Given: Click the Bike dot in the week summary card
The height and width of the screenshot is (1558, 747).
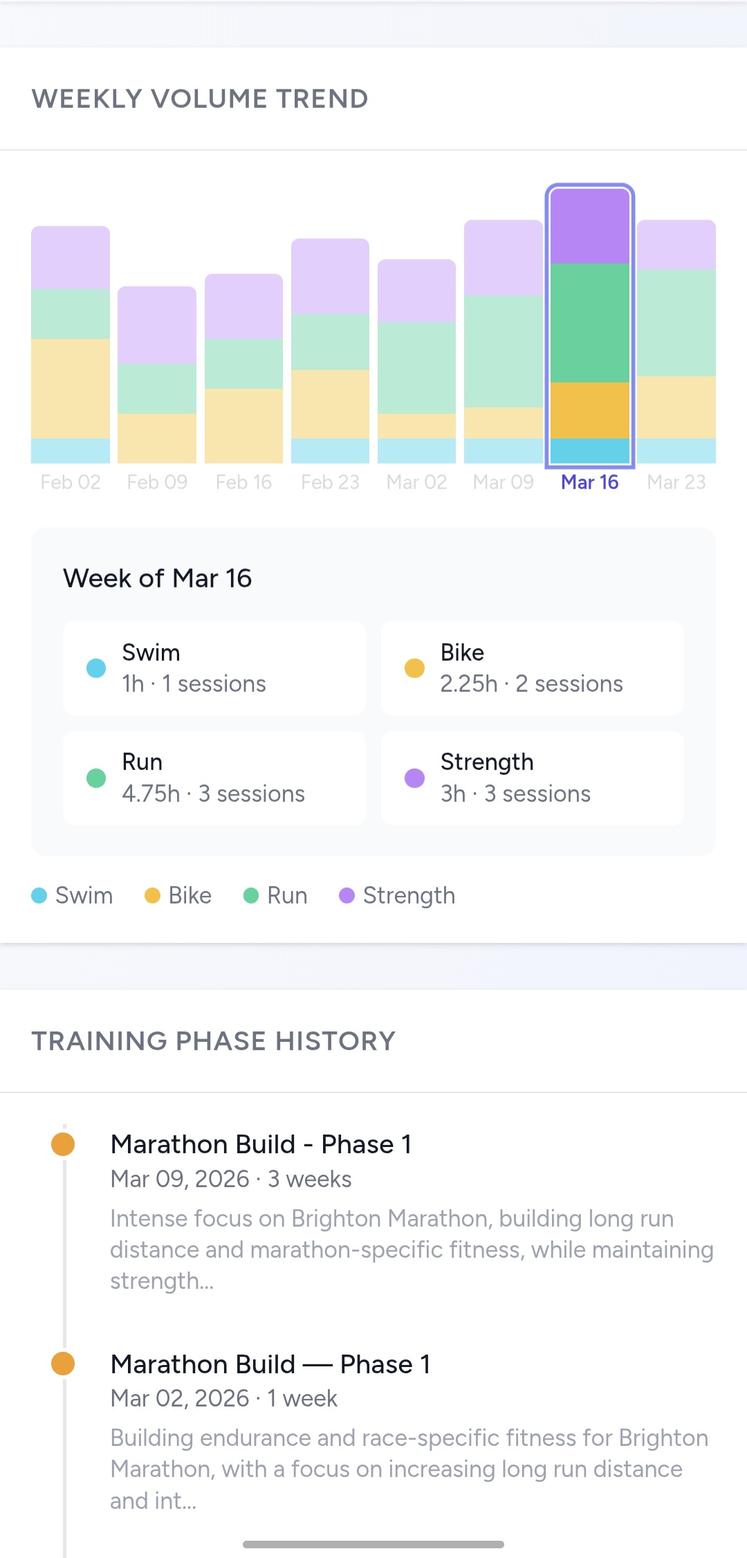Looking at the screenshot, I should (x=414, y=668).
